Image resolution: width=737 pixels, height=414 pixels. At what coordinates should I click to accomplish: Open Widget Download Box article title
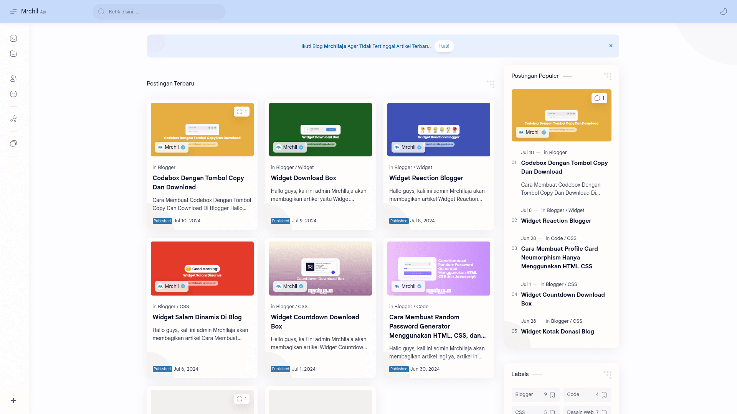[x=303, y=178]
